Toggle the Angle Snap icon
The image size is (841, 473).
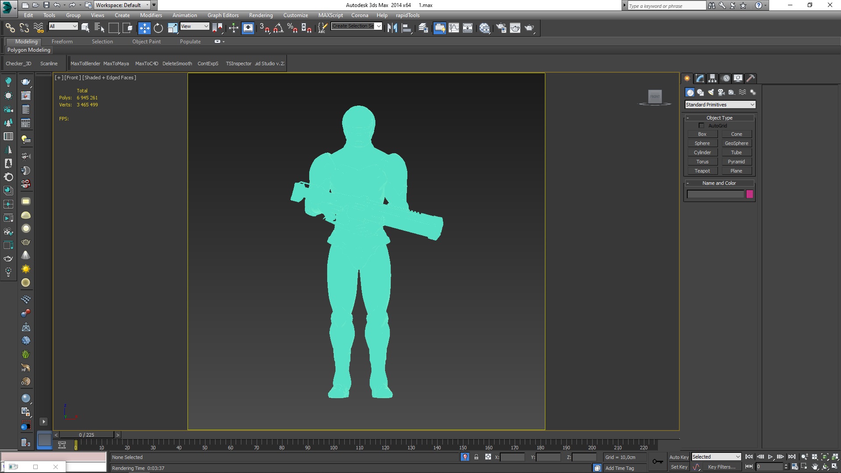(278, 28)
